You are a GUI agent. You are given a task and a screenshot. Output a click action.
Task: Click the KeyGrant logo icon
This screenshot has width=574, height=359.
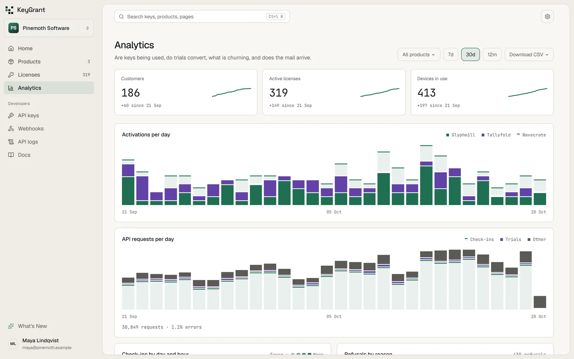[x=9, y=10]
